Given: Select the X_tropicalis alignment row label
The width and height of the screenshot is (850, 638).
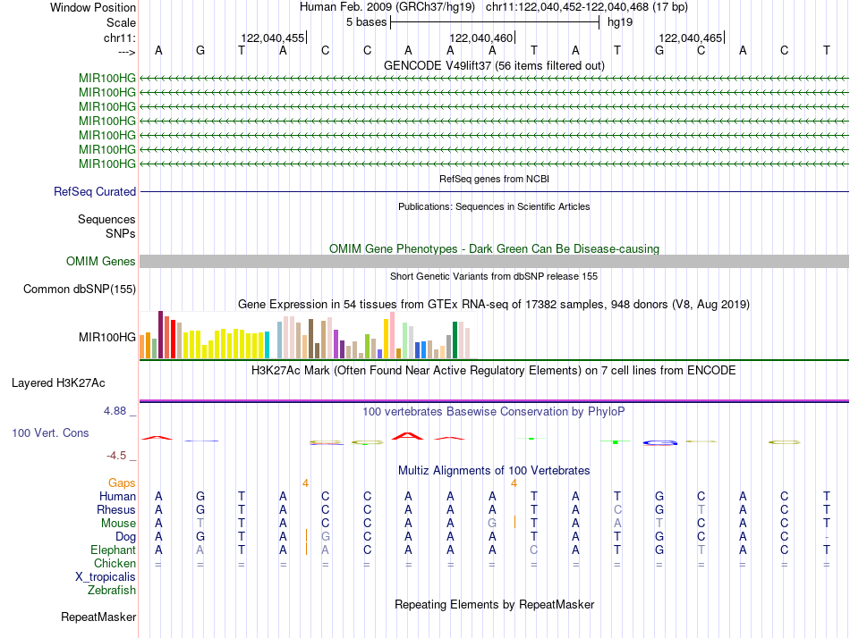Looking at the screenshot, I should pos(106,577).
